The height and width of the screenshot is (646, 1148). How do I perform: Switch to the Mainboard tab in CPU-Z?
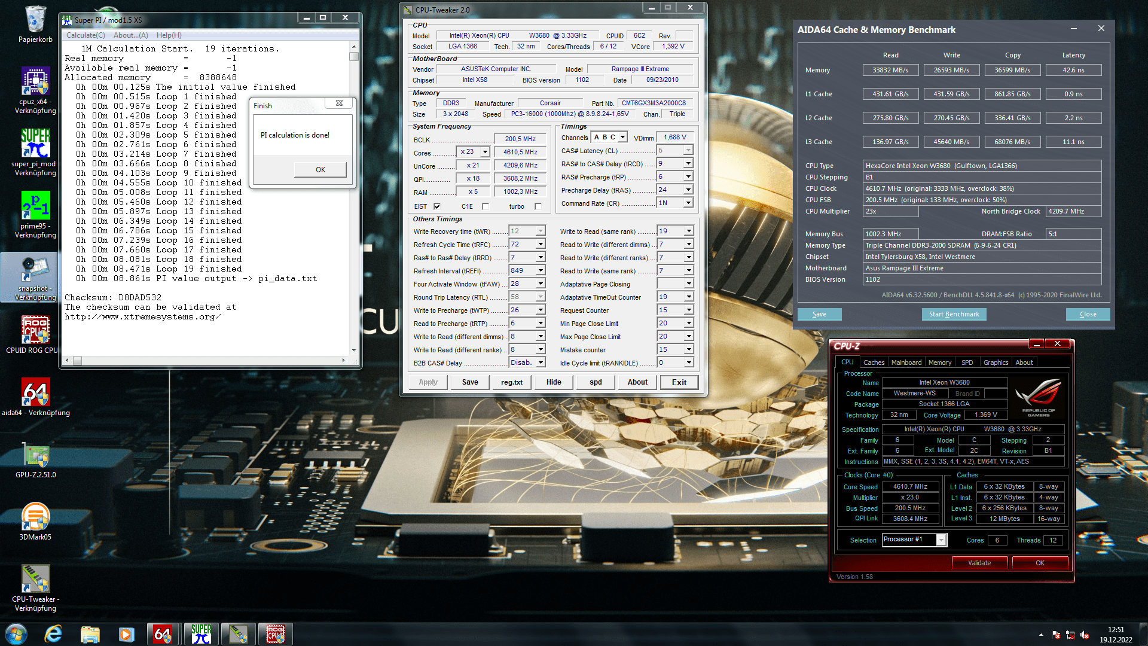906,362
